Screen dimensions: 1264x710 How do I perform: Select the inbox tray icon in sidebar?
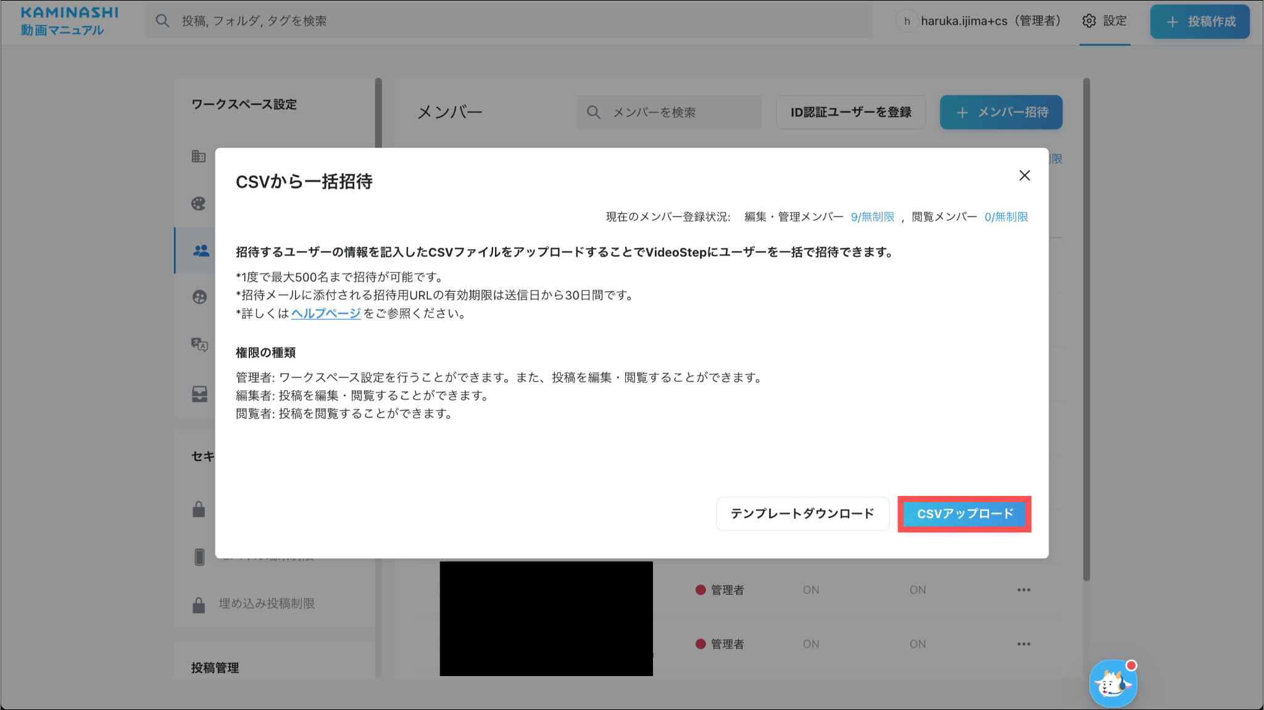[199, 394]
